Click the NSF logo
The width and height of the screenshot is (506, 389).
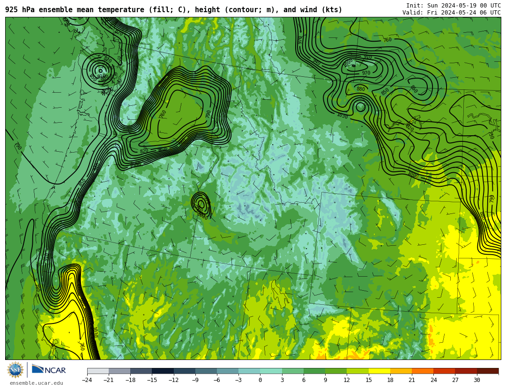click(15, 370)
